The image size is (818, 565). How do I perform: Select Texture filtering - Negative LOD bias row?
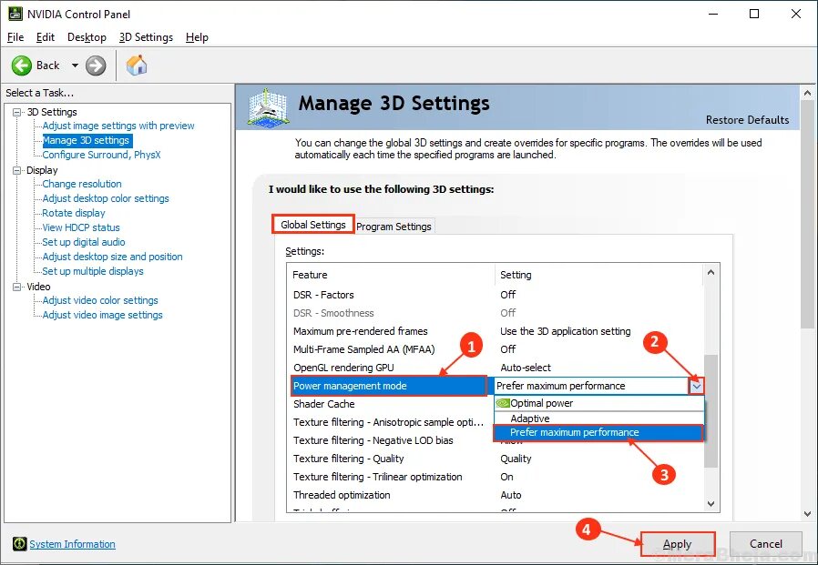click(x=392, y=441)
